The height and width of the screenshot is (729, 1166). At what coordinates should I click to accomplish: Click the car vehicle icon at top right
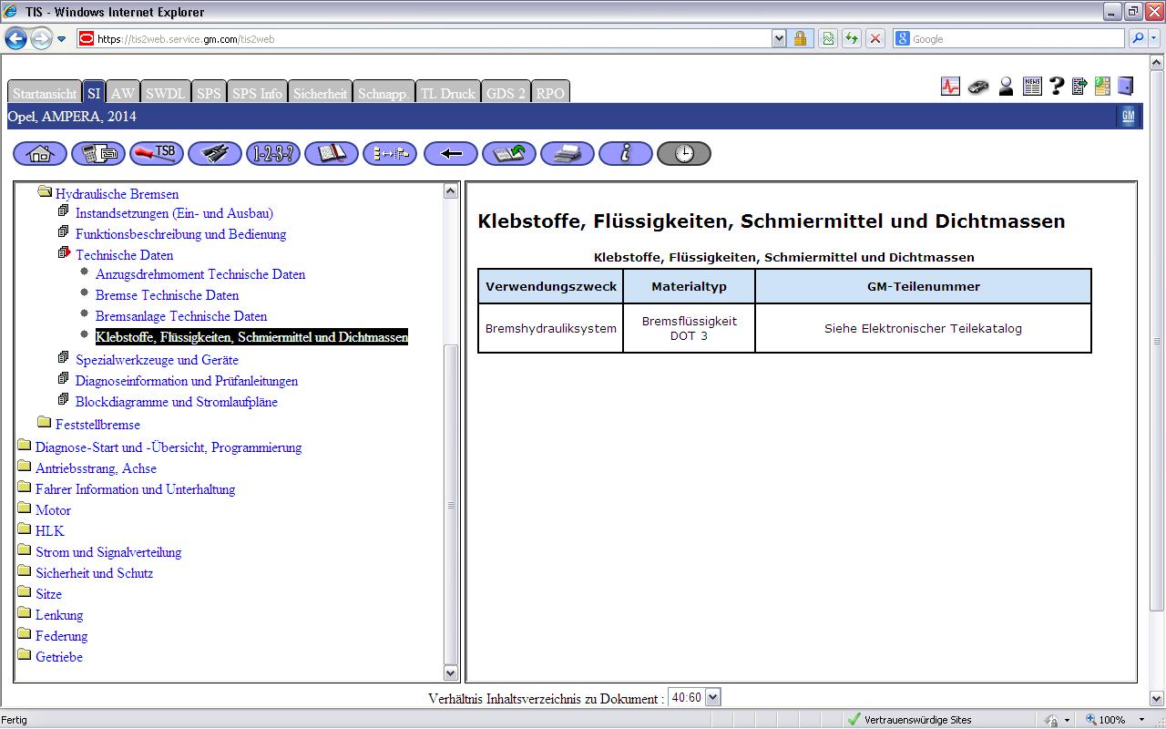pyautogui.click(x=978, y=87)
